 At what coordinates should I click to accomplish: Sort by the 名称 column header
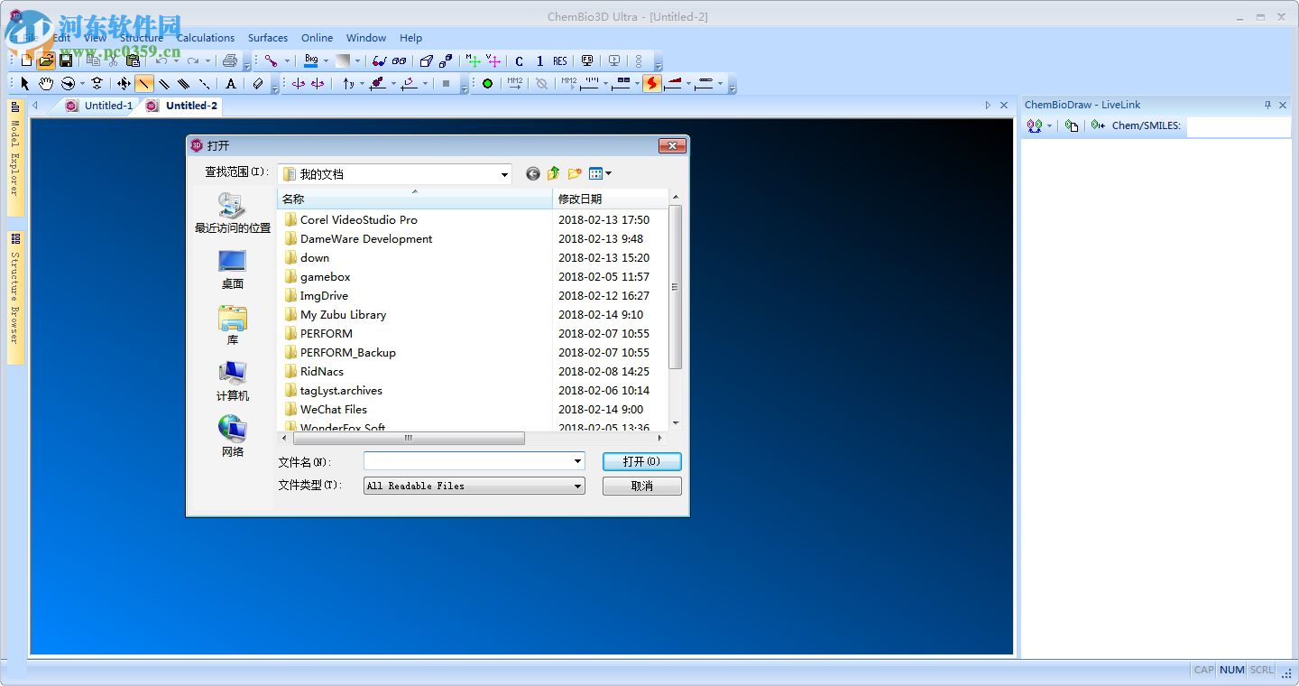pyautogui.click(x=414, y=199)
